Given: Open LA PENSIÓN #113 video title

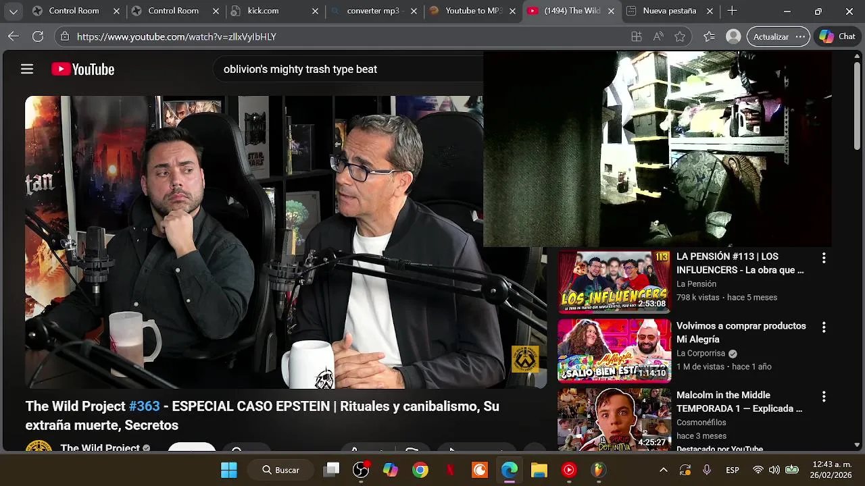Looking at the screenshot, I should click(740, 263).
